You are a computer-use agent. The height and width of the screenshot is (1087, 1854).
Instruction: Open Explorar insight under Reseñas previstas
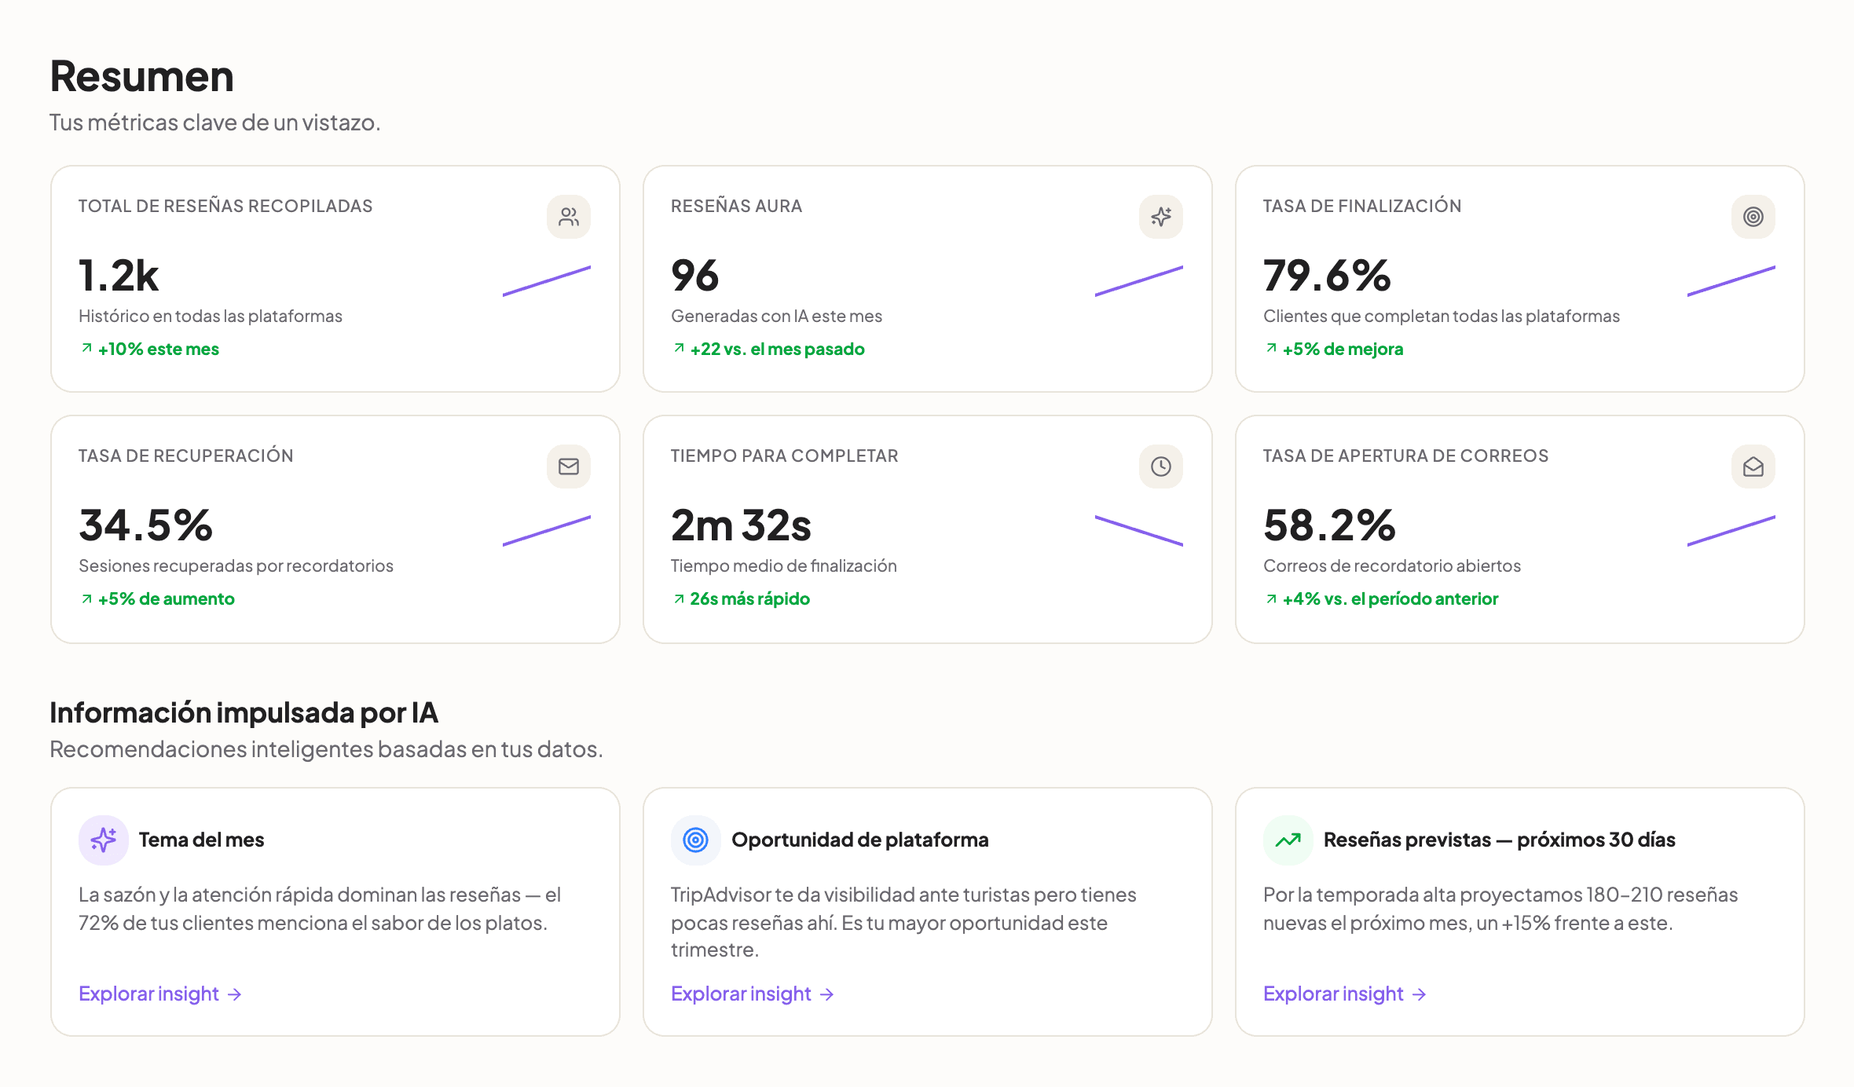pos(1345,994)
